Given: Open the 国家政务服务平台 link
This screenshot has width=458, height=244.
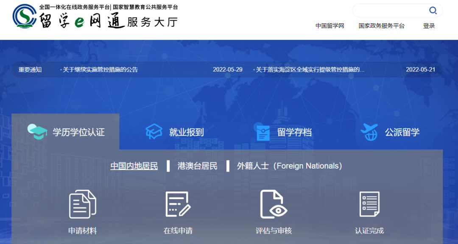Looking at the screenshot, I should tap(382, 26).
